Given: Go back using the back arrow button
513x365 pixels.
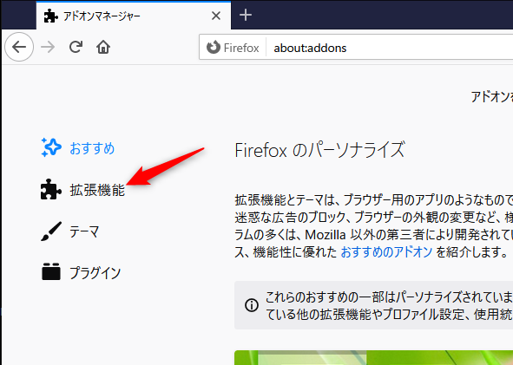Looking at the screenshot, I should click(x=19, y=47).
